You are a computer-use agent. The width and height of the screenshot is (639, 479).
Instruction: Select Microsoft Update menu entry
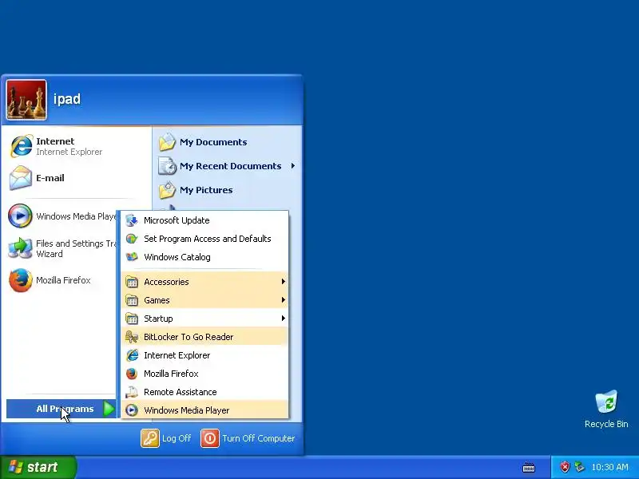tap(204, 220)
